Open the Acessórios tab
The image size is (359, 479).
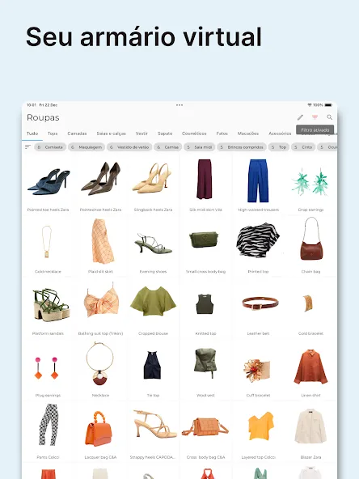point(280,134)
